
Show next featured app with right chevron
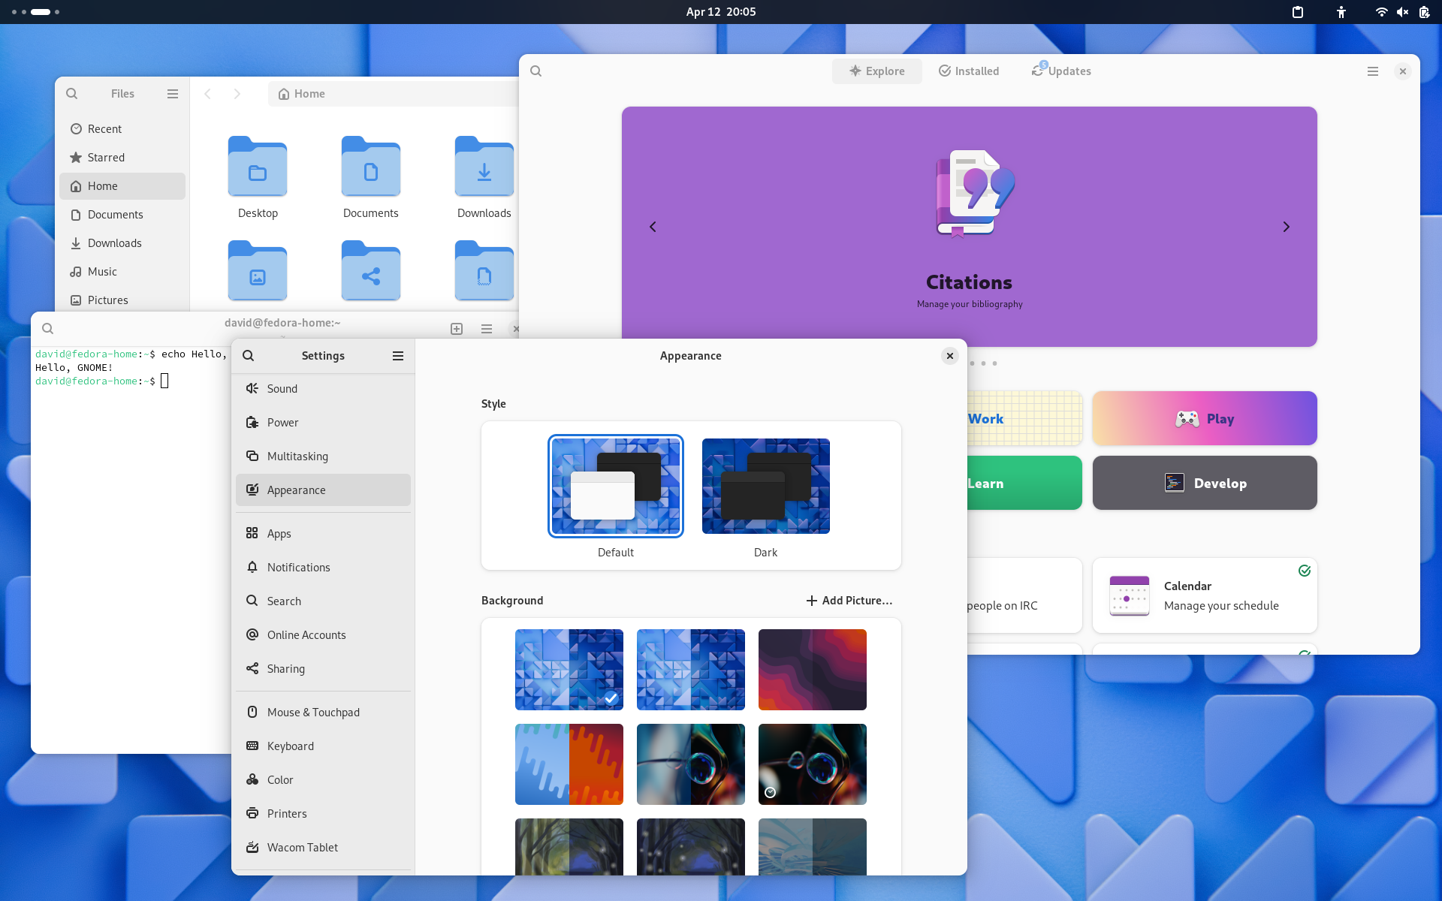coord(1286,227)
